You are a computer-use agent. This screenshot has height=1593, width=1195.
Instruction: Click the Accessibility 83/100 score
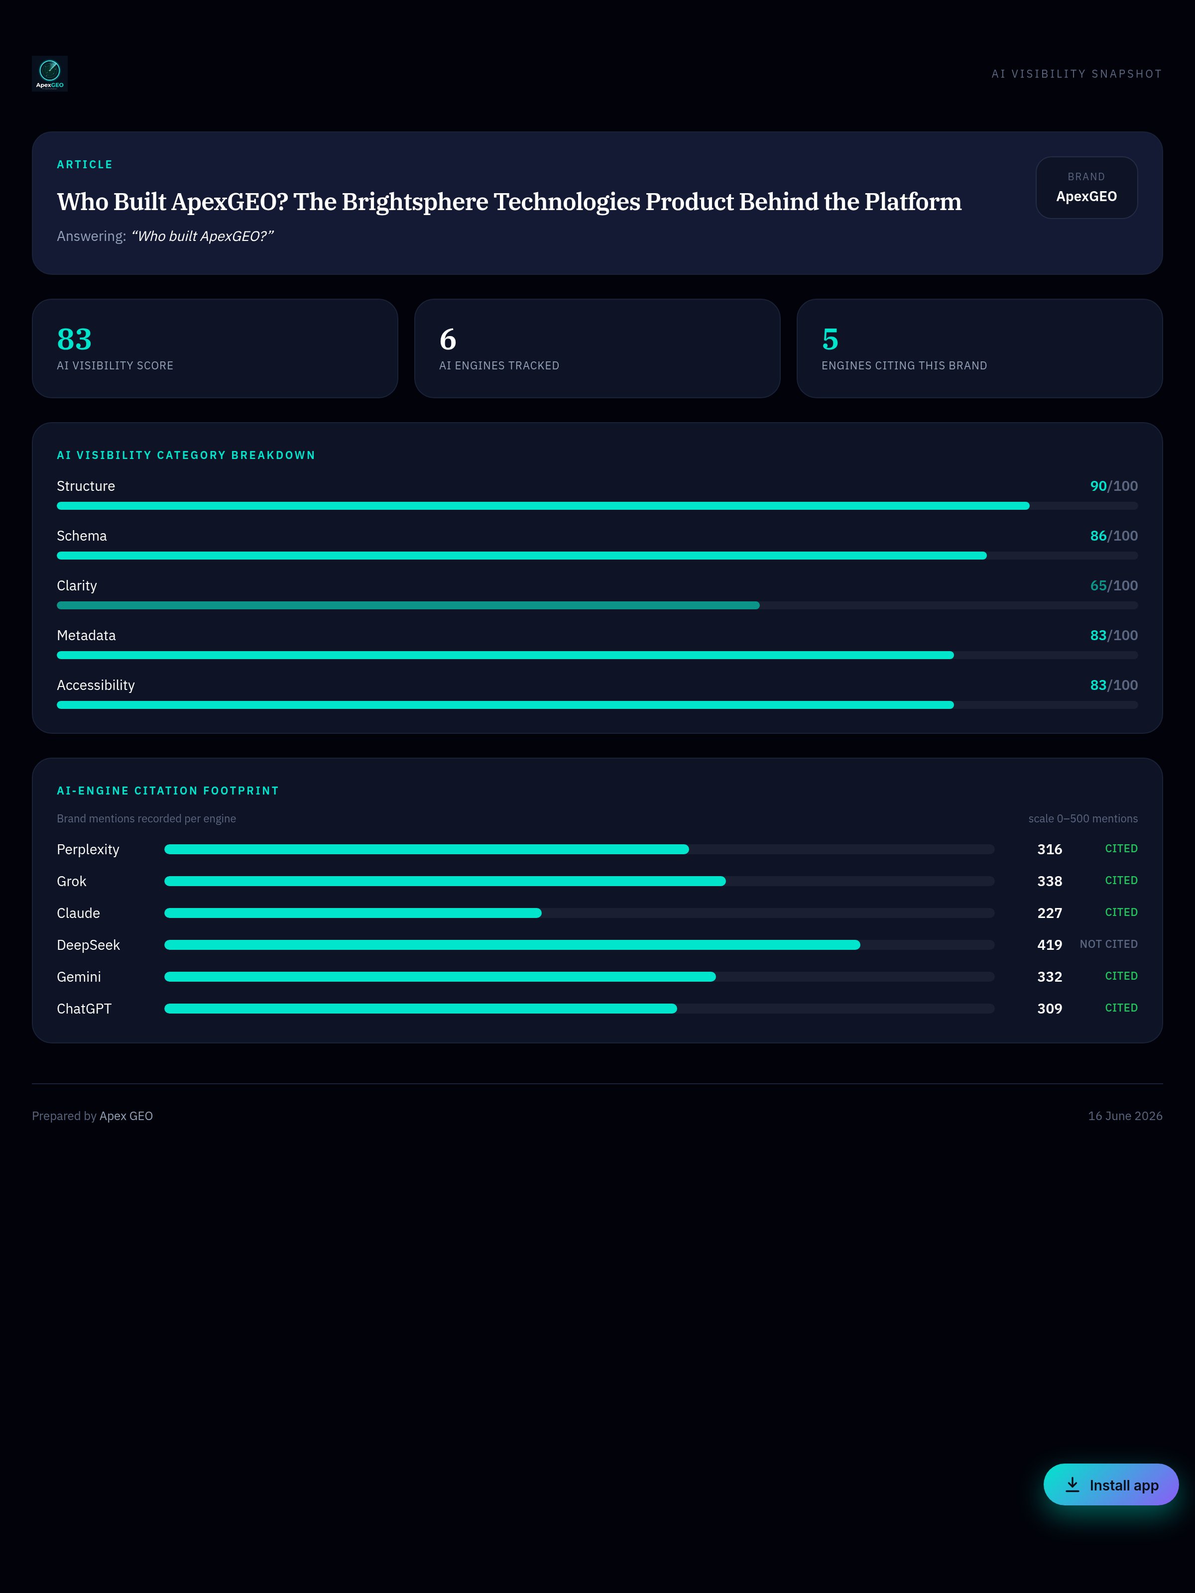(1114, 685)
